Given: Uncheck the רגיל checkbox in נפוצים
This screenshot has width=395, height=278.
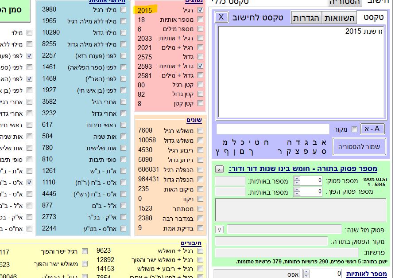Looking at the screenshot, I should click(201, 10).
